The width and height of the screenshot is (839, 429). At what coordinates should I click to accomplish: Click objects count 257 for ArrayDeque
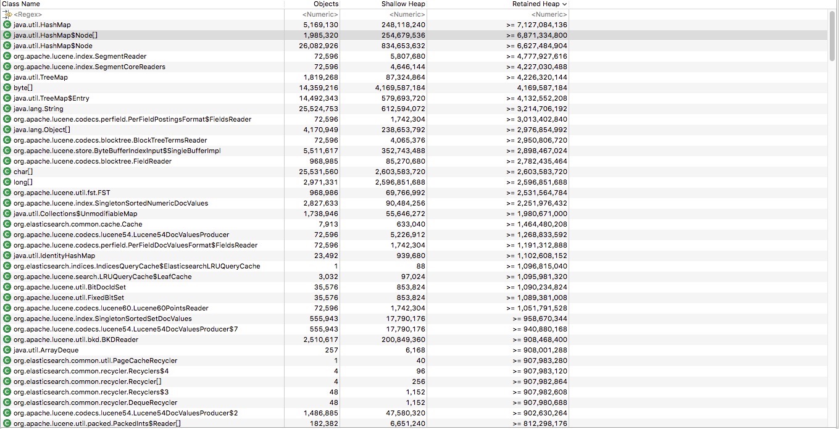[x=332, y=350]
